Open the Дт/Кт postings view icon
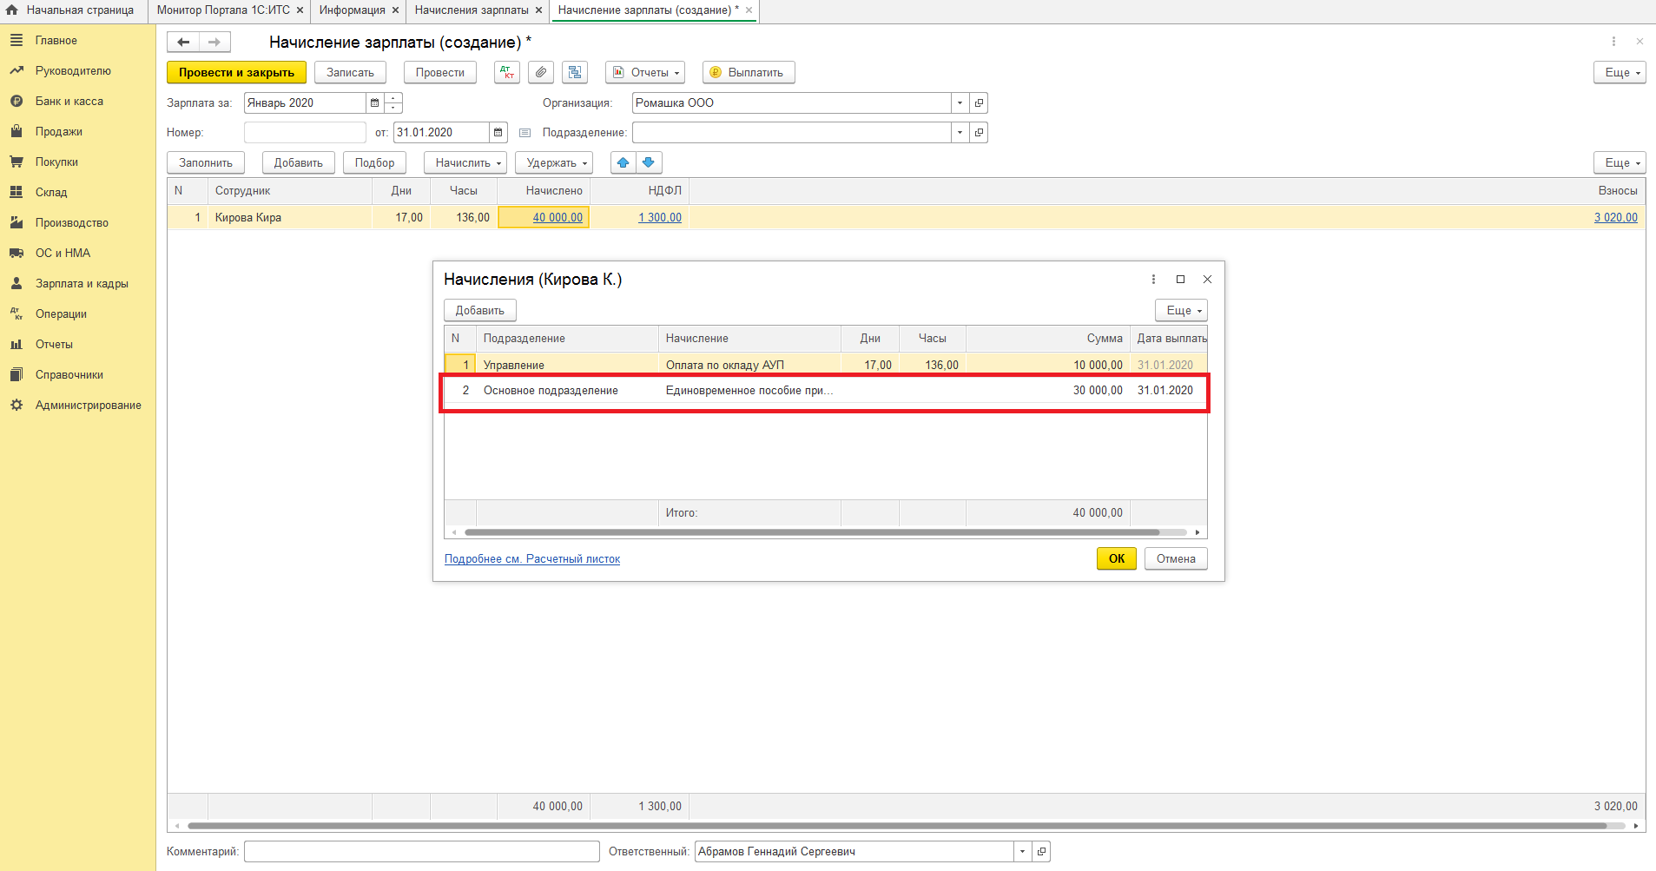1656x871 pixels. click(506, 73)
